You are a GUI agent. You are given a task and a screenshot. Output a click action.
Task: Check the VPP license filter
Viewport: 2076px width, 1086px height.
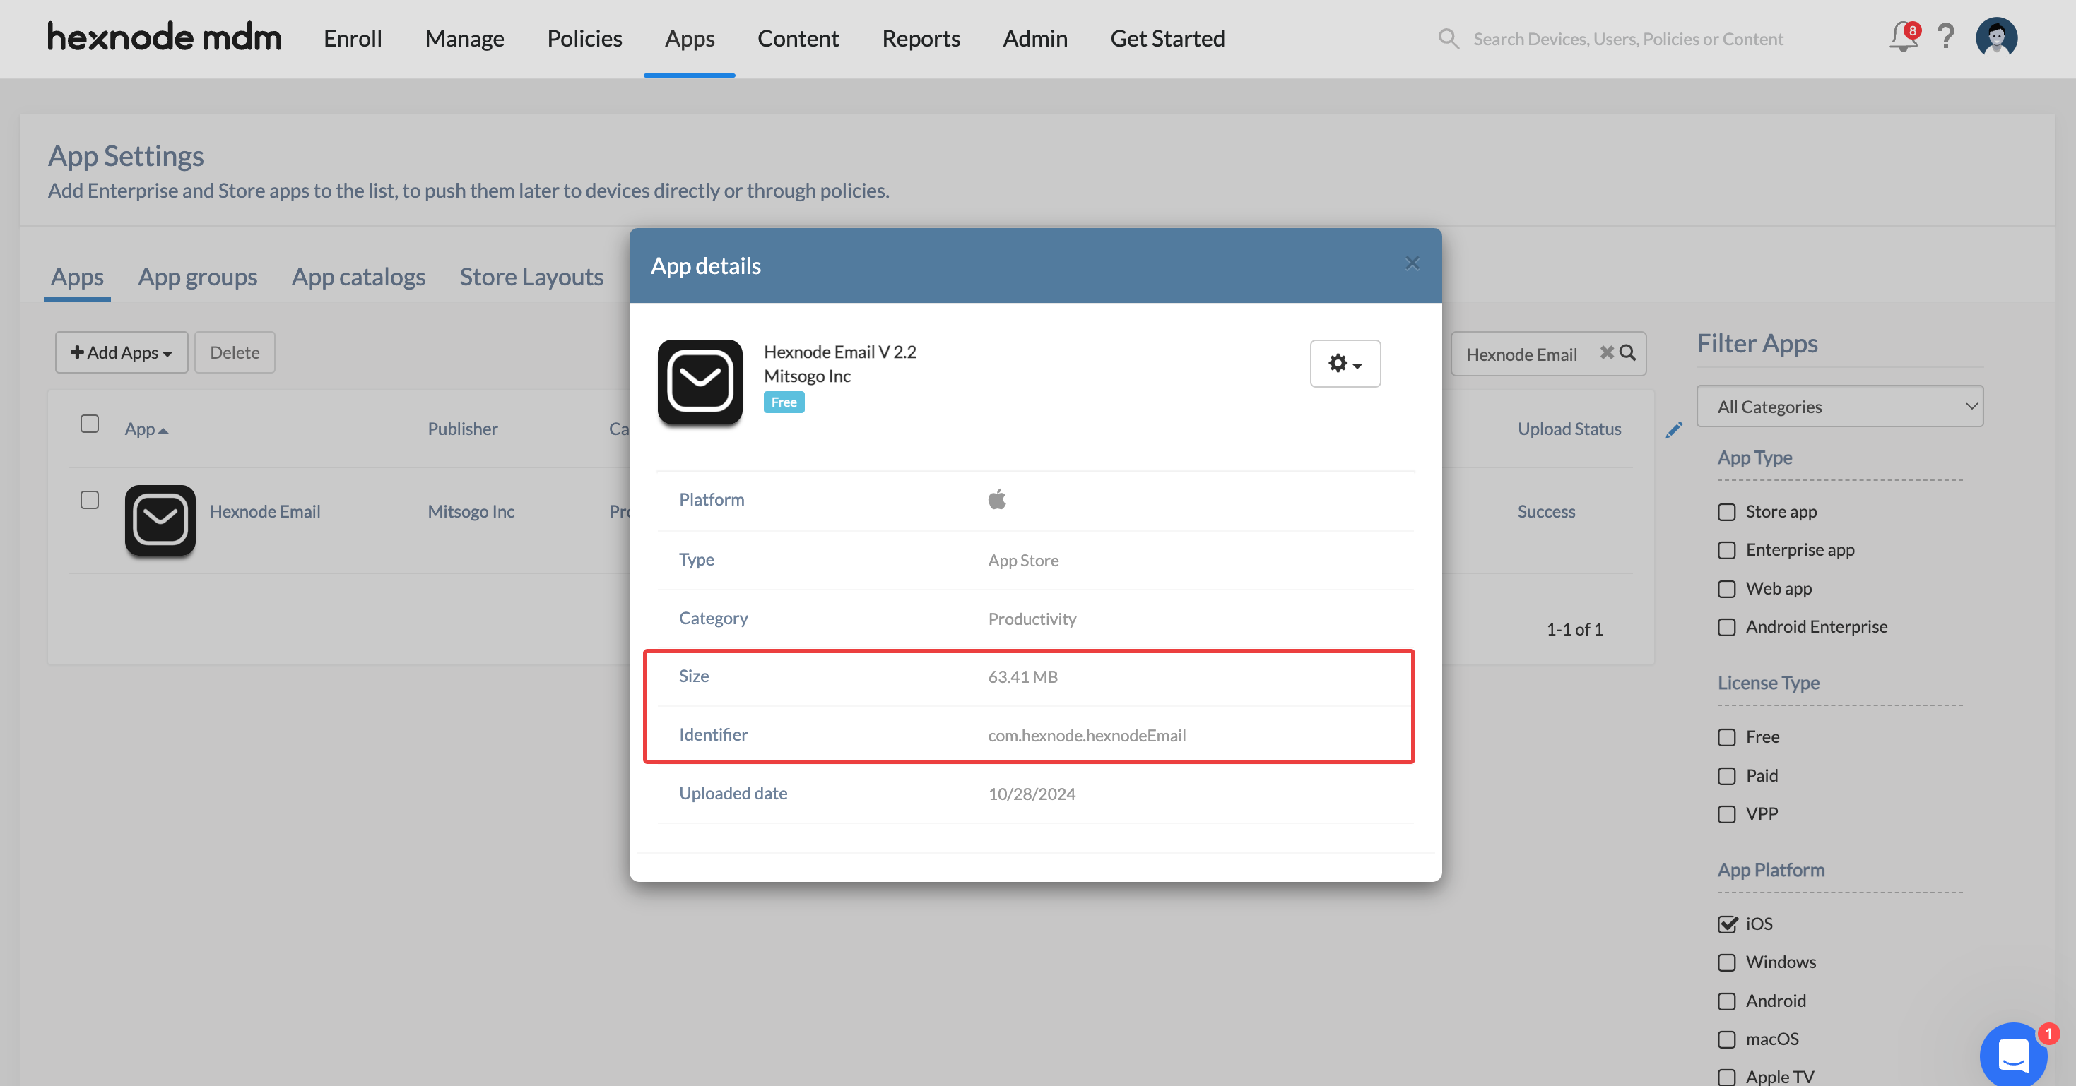point(1726,815)
